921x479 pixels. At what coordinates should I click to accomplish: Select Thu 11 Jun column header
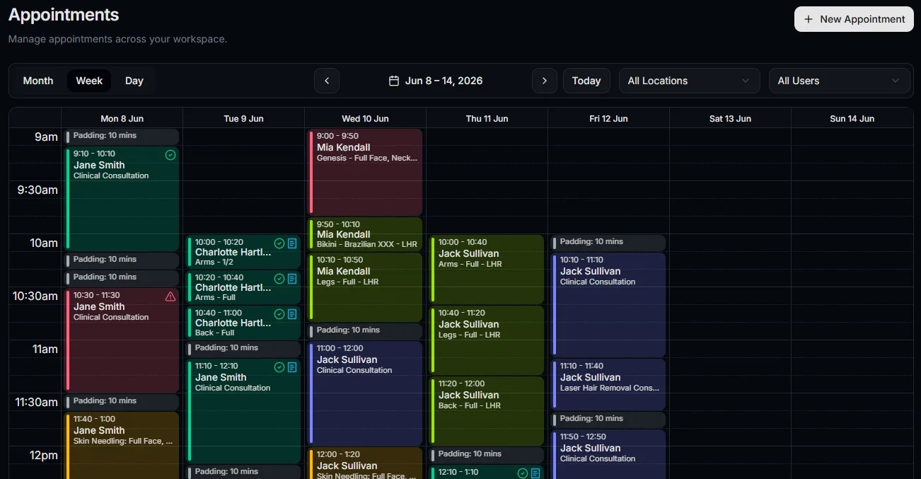pos(487,119)
